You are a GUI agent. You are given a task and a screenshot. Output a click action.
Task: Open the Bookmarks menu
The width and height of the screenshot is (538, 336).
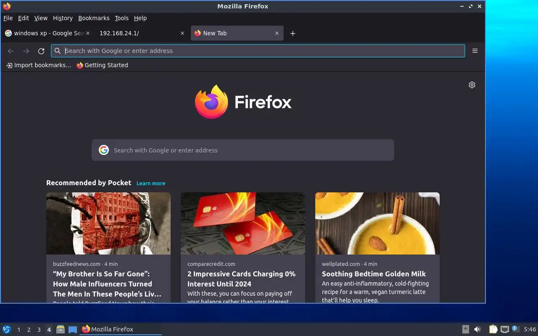[x=94, y=18]
